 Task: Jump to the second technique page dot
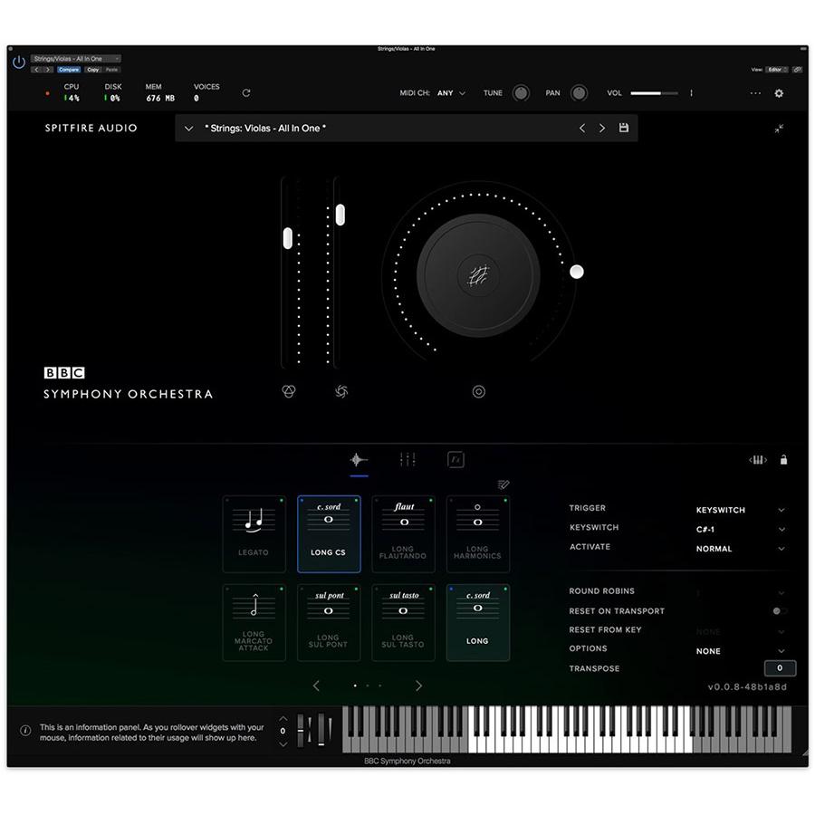coord(368,686)
